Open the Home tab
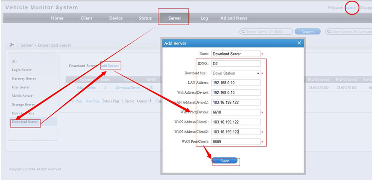Viewport: 372px width, 180px height. click(x=57, y=18)
